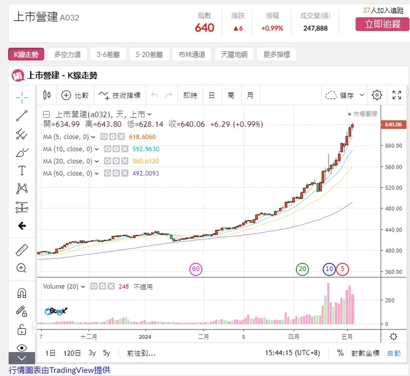Switch to daily (日) interval

coord(212,95)
